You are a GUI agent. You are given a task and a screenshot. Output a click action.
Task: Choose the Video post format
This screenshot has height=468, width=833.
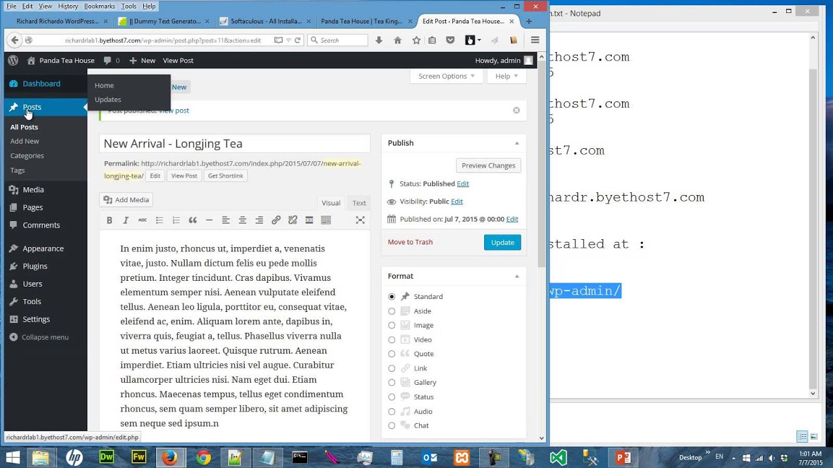(392, 340)
